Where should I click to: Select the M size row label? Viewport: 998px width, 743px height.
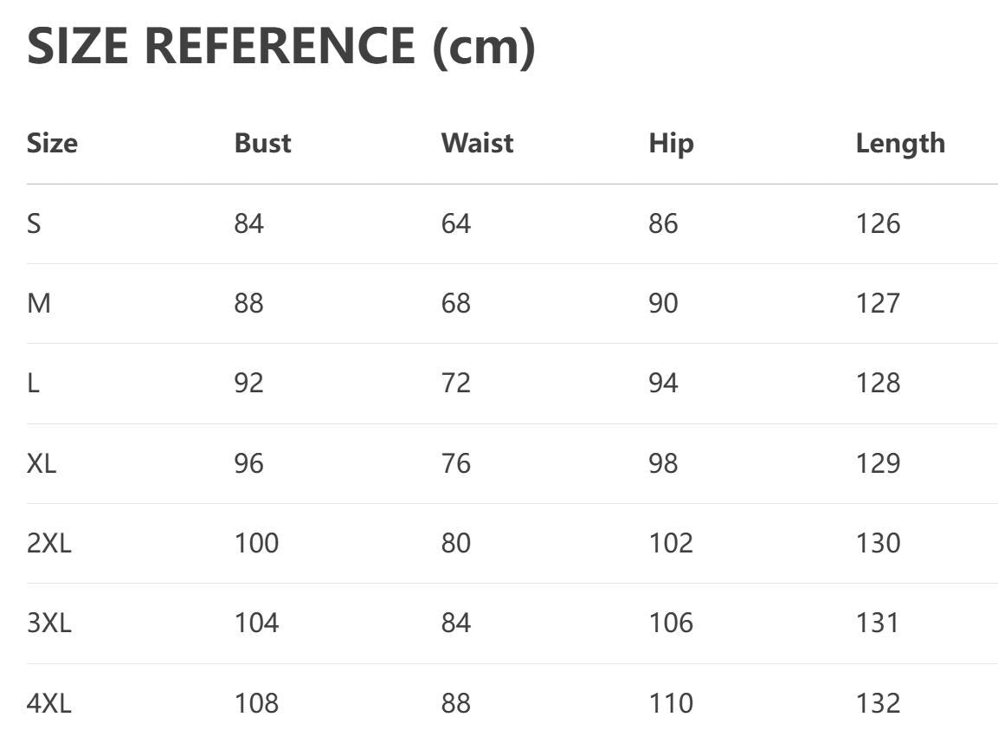39,303
